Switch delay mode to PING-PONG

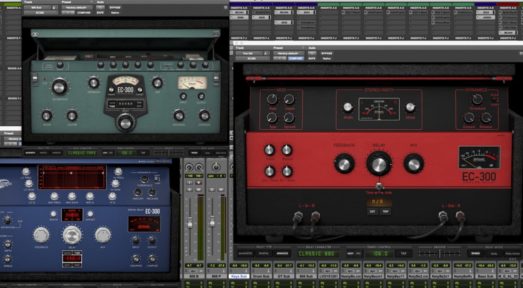[513, 253]
